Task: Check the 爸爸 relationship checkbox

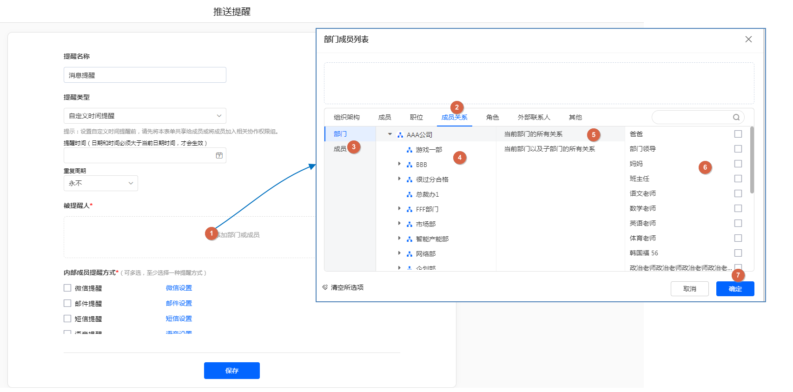Action: tap(738, 134)
